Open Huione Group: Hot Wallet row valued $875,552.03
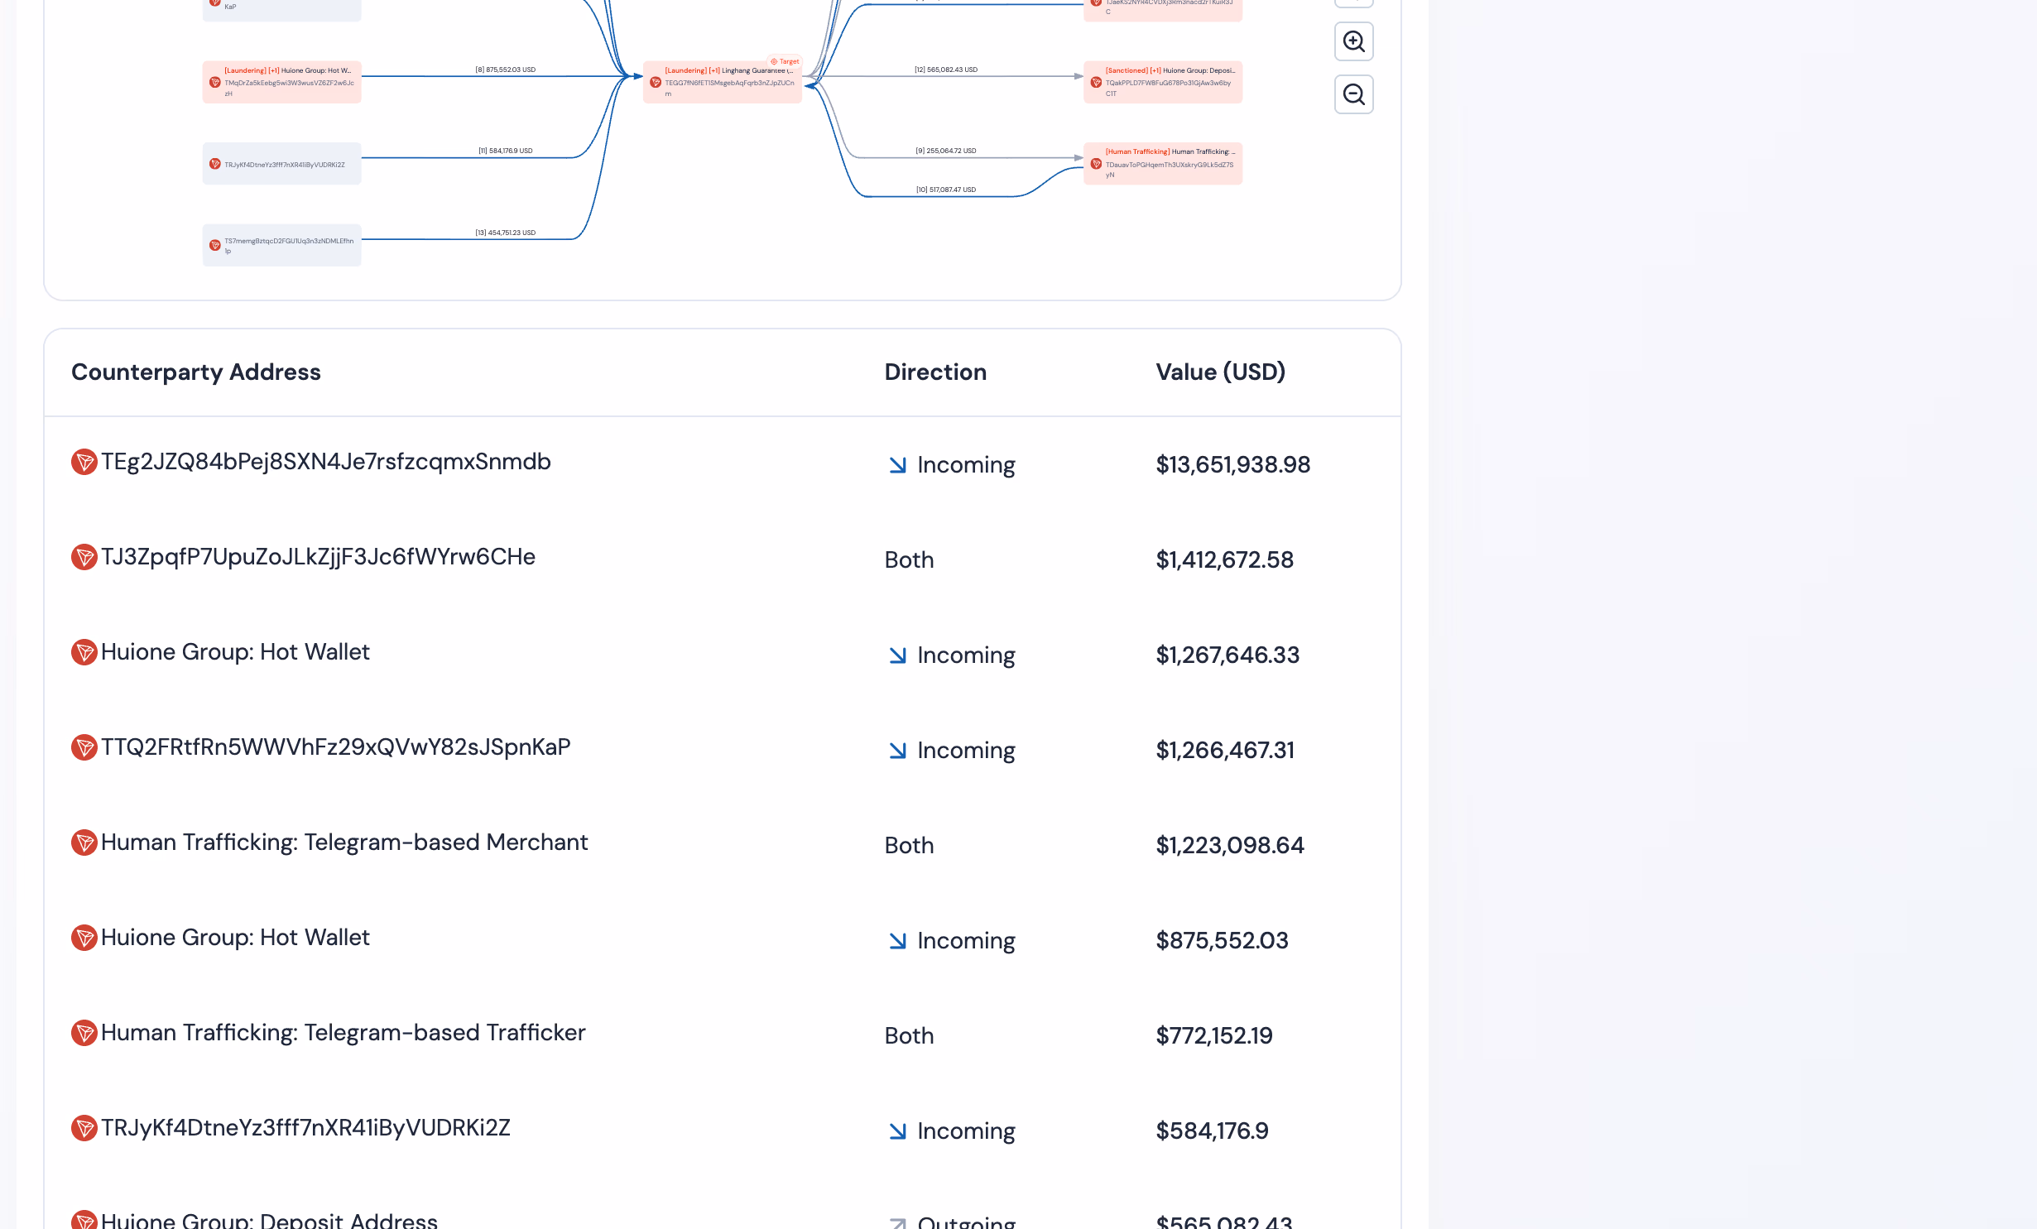The width and height of the screenshot is (2037, 1229). pos(235,938)
